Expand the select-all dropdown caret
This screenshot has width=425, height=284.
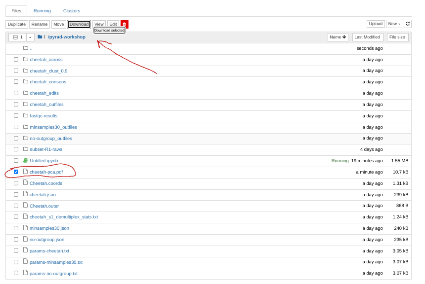30,37
